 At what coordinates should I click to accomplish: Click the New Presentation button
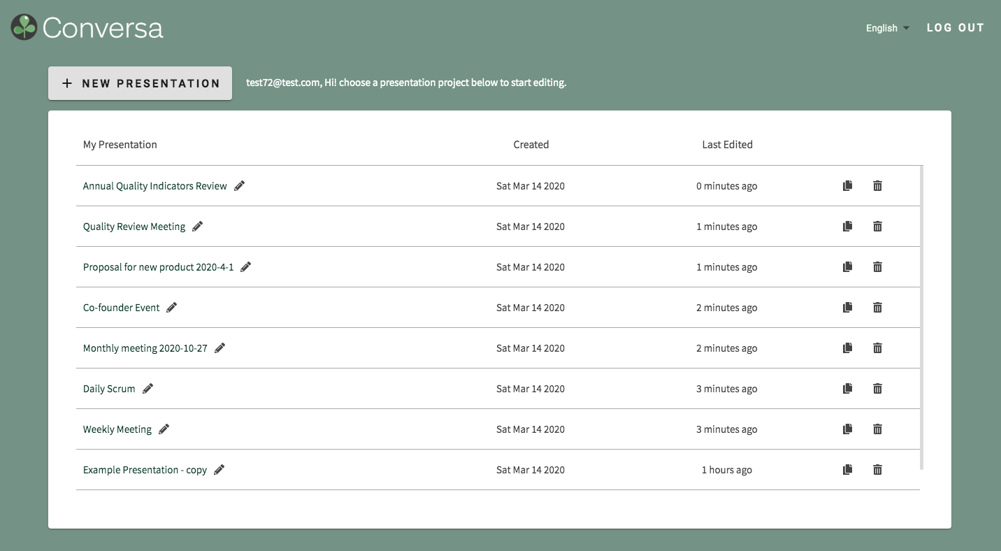coord(140,83)
